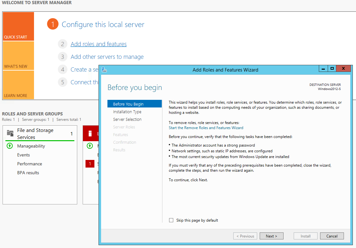This screenshot has width=356, height=248.
Task: Maximize the Add Roles wizard window
Action: point(332,68)
